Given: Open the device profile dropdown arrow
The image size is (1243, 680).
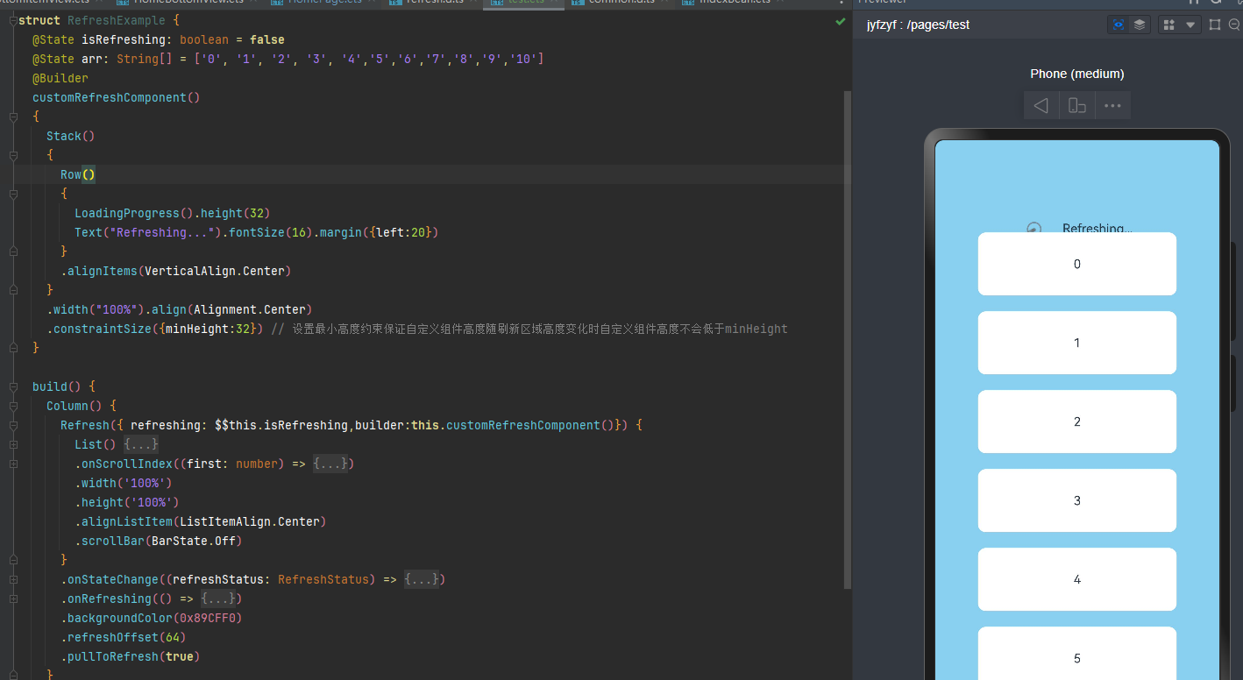Looking at the screenshot, I should [x=1190, y=25].
